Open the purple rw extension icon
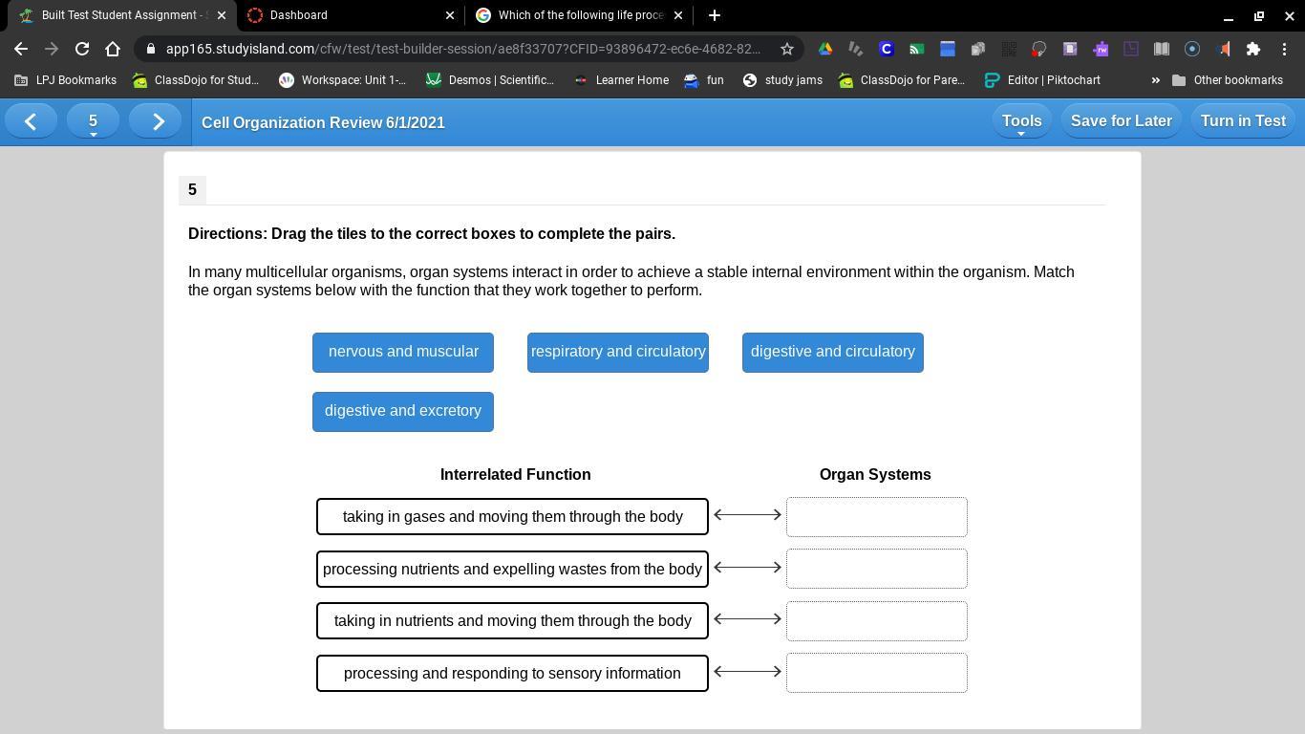Viewport: 1305px width, 734px height. [1101, 49]
